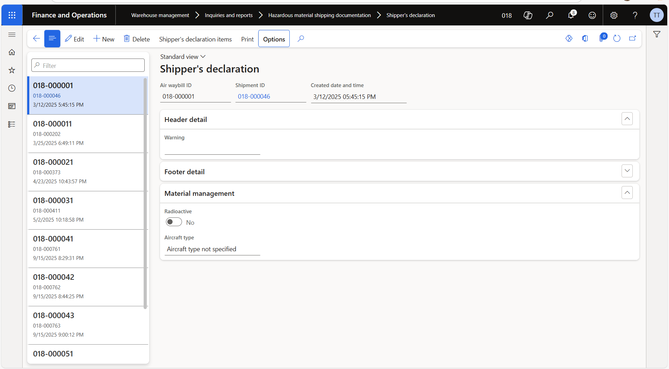Click the Filter search field
The width and height of the screenshot is (669, 369).
[88, 66]
